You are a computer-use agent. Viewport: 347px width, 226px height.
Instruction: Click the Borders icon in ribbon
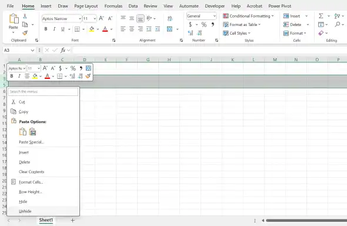pos(77,29)
